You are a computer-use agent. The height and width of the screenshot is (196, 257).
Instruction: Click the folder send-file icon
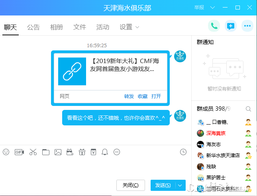pos(46,152)
